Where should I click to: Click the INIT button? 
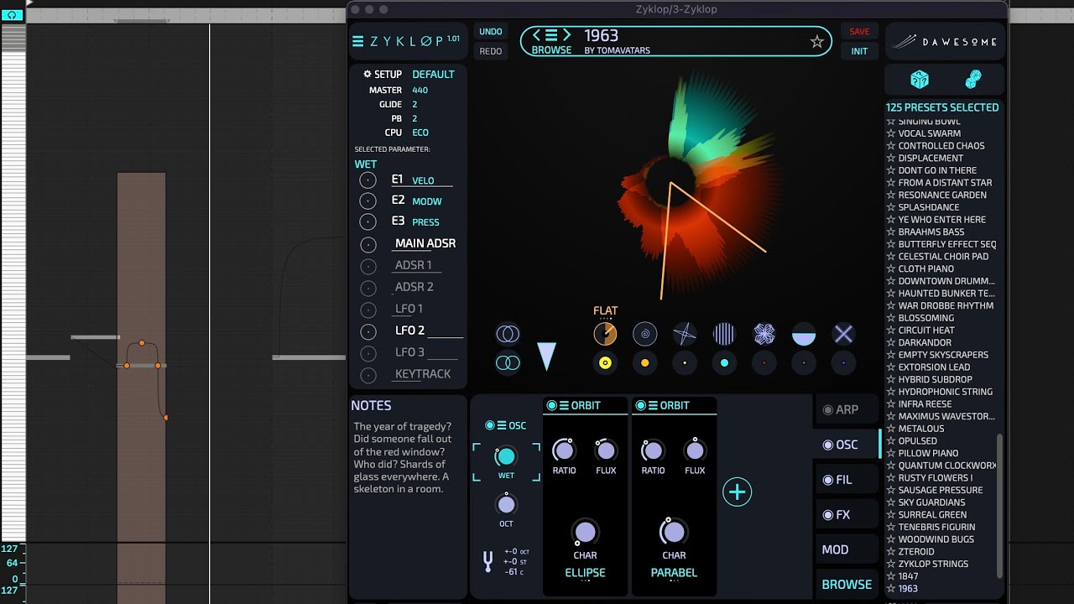point(859,51)
